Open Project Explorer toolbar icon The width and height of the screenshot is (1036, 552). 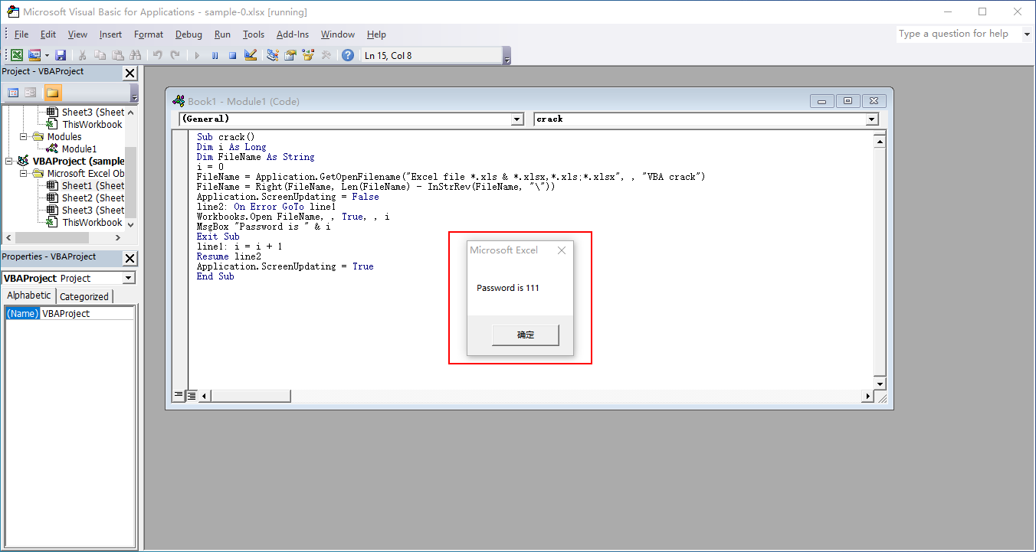pyautogui.click(x=272, y=55)
